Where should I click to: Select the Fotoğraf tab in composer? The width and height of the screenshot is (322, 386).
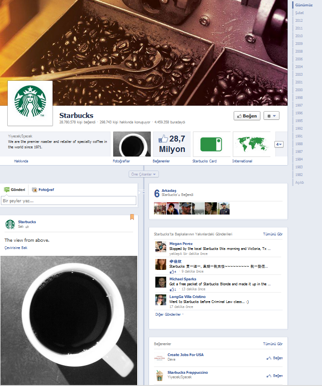(x=43, y=190)
